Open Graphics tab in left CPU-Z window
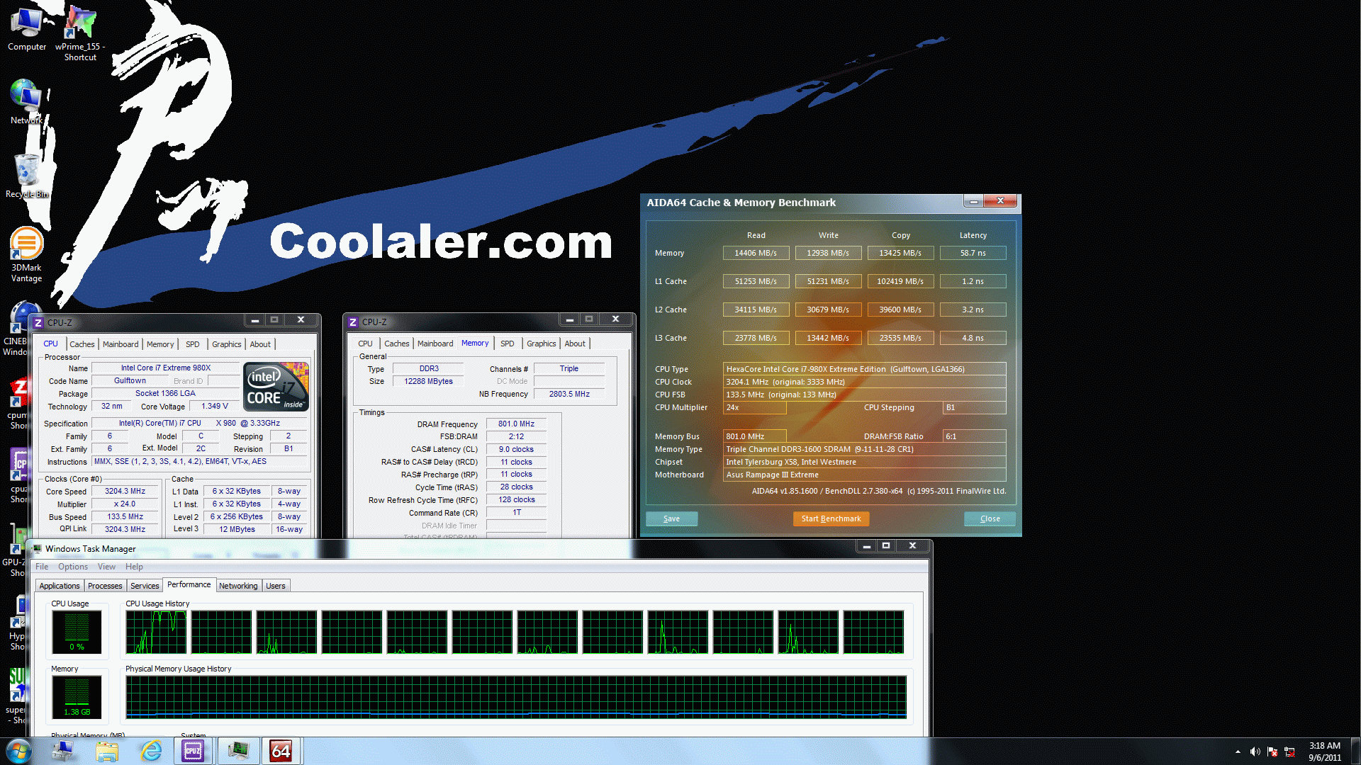The height and width of the screenshot is (765, 1361). (227, 344)
